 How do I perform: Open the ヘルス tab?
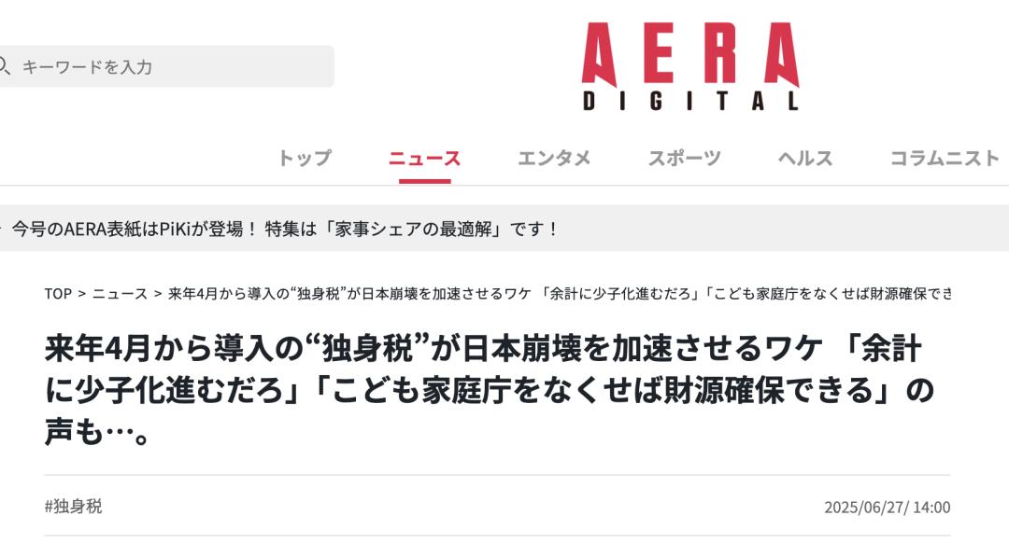click(805, 158)
